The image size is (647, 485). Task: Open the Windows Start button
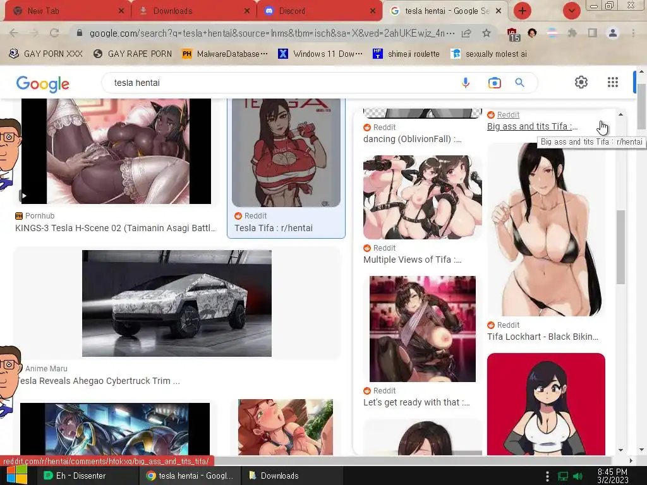16,475
